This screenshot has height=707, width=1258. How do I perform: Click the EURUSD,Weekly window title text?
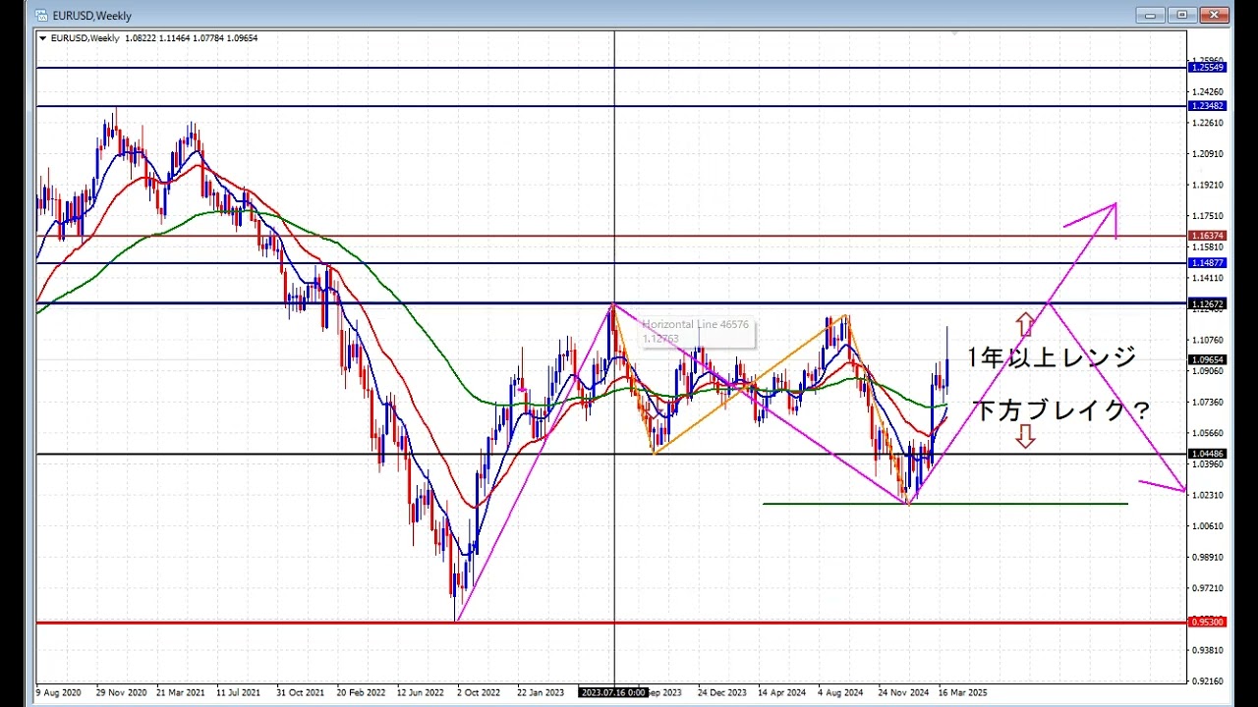pos(92,16)
